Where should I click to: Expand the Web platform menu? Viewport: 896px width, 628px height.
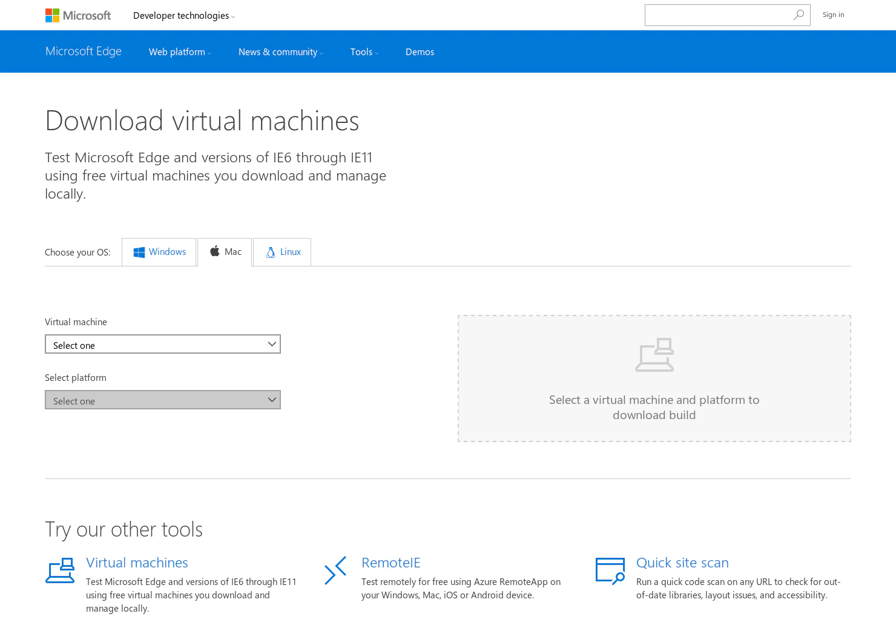pos(180,52)
